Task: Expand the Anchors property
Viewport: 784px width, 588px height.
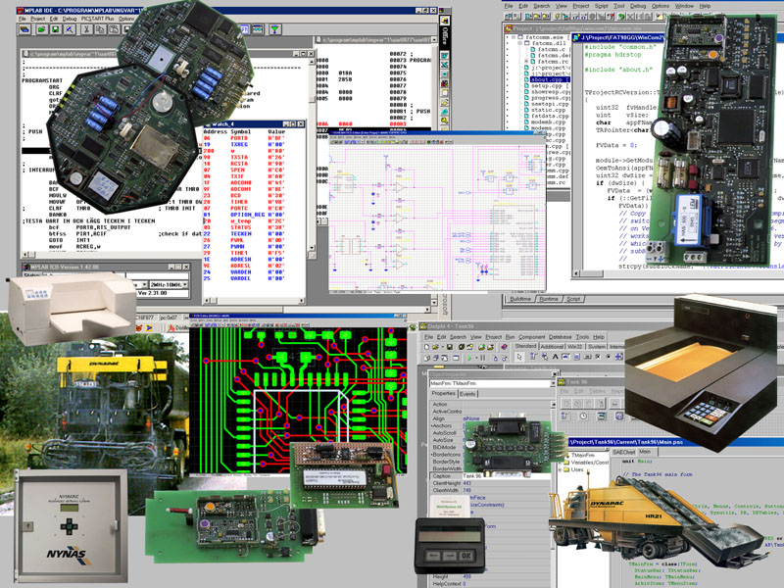Action: point(432,426)
